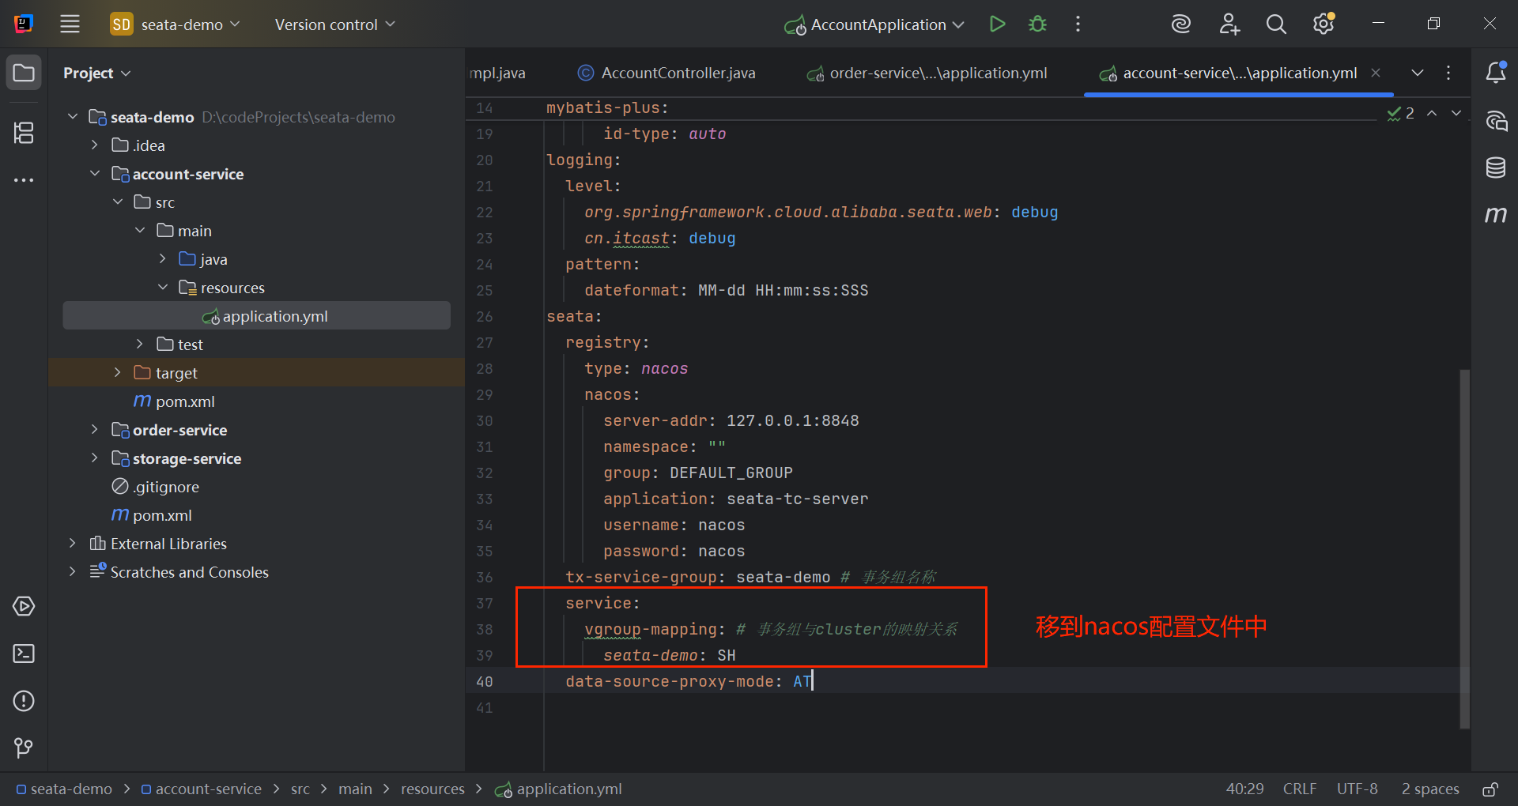Click seata-demo breadcrumb in status bar
Viewport: 1518px width, 806px height.
click(x=65, y=789)
